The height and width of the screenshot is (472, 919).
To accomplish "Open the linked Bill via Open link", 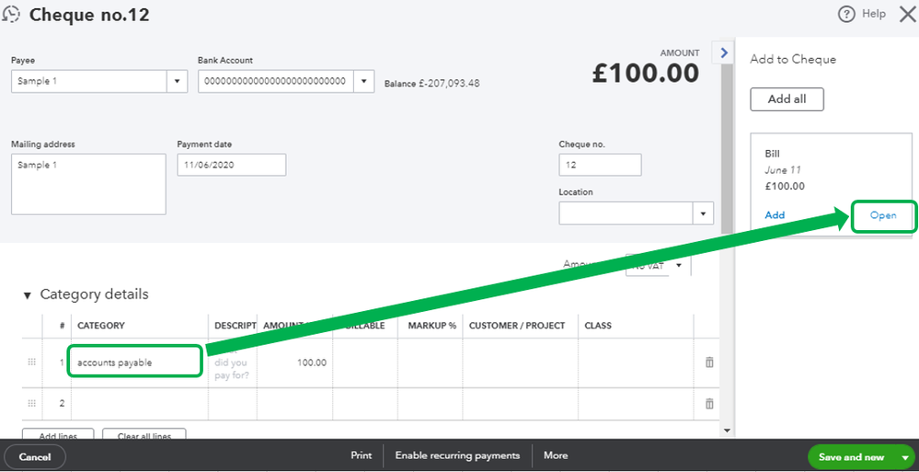I will 883,216.
